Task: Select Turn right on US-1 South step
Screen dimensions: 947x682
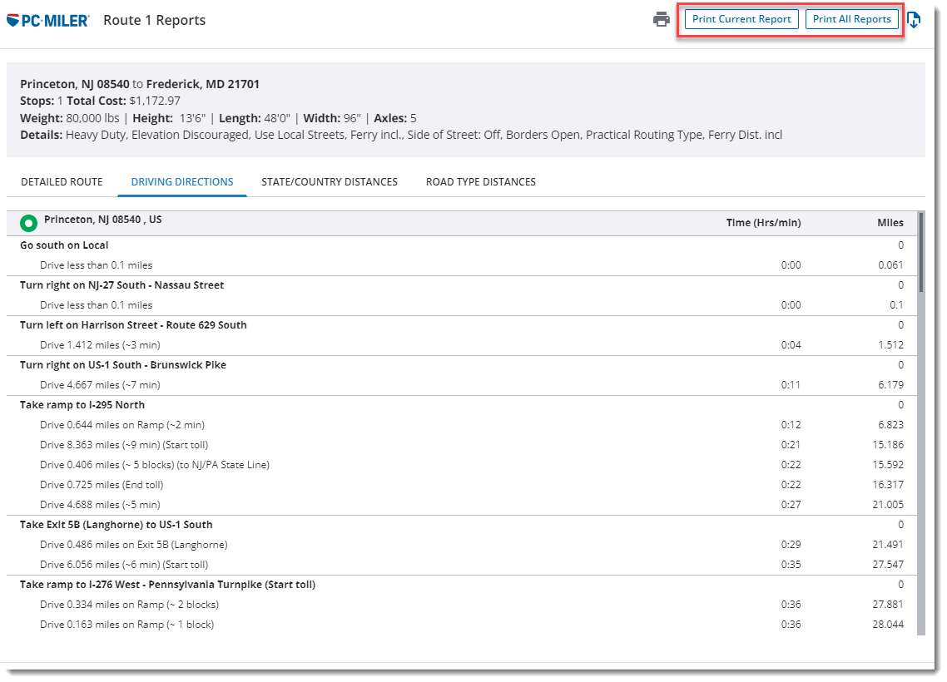Action: (x=123, y=365)
